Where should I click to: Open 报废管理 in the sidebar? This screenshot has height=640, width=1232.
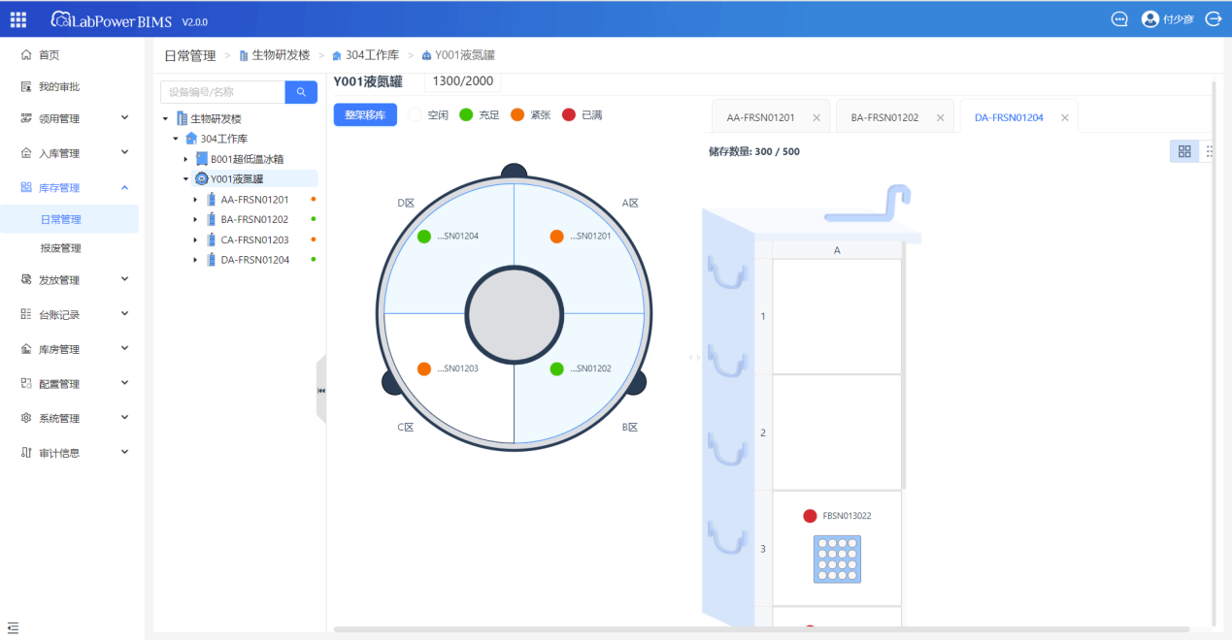pos(61,248)
